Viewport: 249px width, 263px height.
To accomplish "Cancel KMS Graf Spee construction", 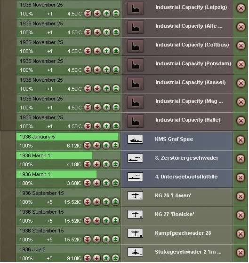I will coord(241,140).
